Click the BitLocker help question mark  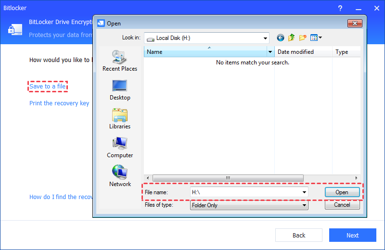pyautogui.click(x=340, y=8)
